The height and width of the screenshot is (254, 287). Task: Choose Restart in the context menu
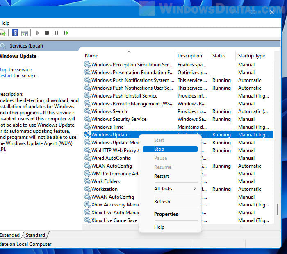[170, 176]
